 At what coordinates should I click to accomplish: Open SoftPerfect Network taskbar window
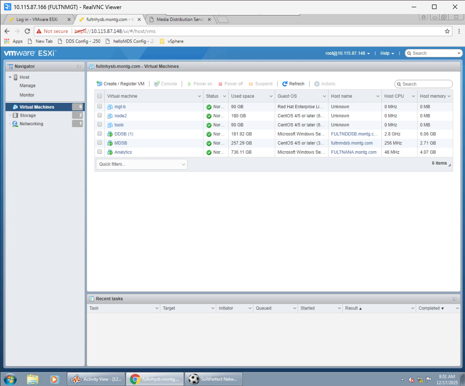pos(213,379)
